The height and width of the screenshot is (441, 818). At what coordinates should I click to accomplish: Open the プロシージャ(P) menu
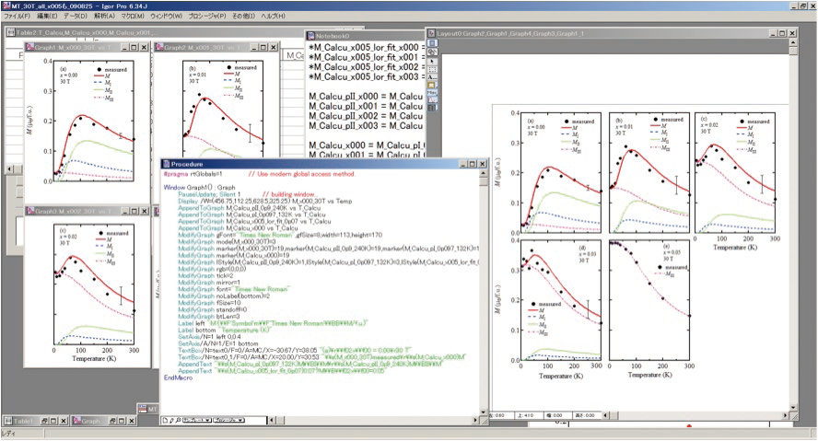coord(206,17)
